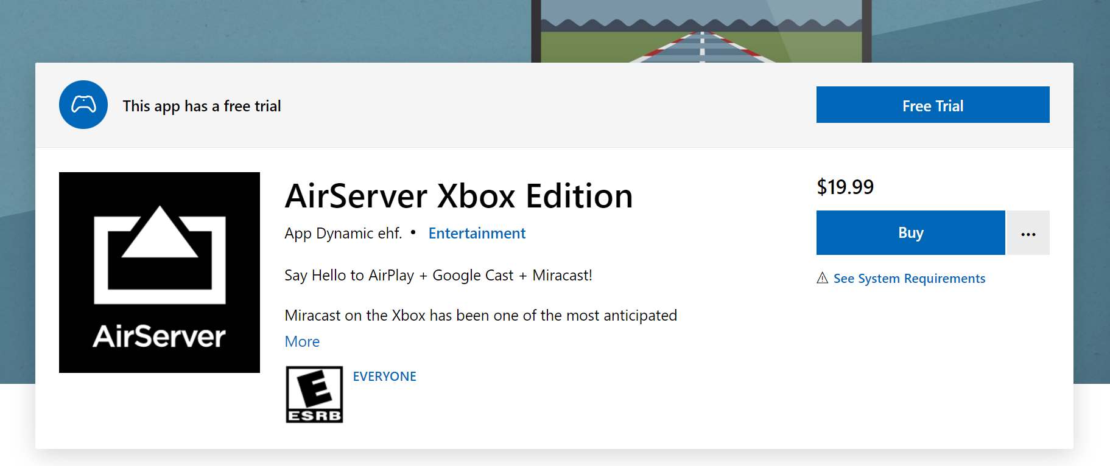The height and width of the screenshot is (466, 1110).
Task: Open the more options ellipsis menu
Action: (1028, 232)
